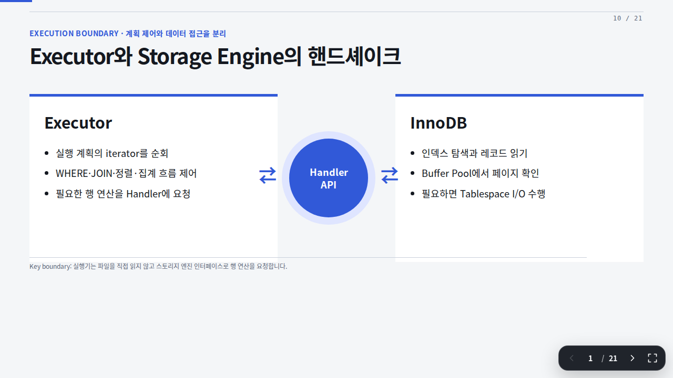Image resolution: width=673 pixels, height=378 pixels.
Task: Click the '10 / 21' page indicator
Action: tap(628, 18)
